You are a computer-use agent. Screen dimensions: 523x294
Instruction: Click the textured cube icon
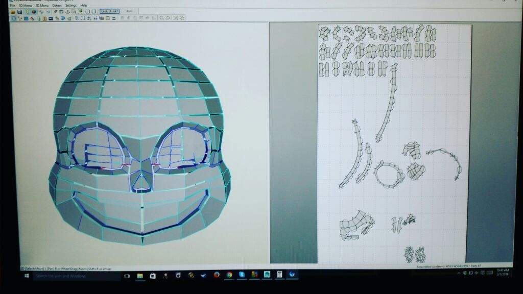(34, 12)
